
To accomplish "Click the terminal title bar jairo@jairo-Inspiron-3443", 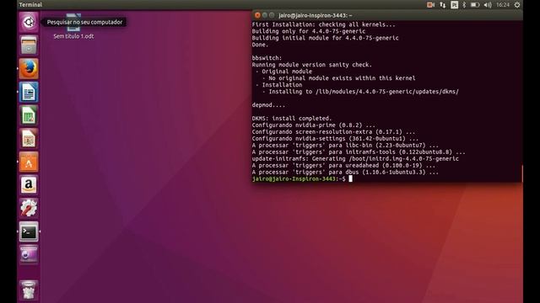I will (316, 15).
